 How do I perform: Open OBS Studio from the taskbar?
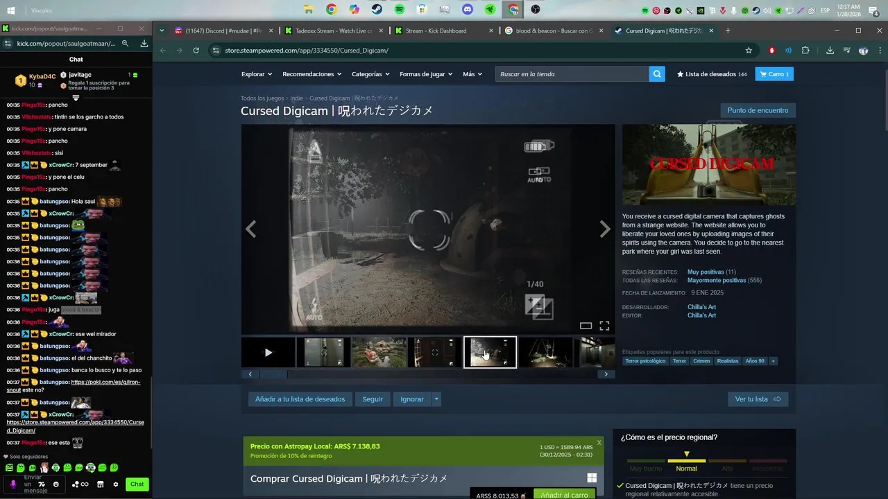tap(536, 10)
